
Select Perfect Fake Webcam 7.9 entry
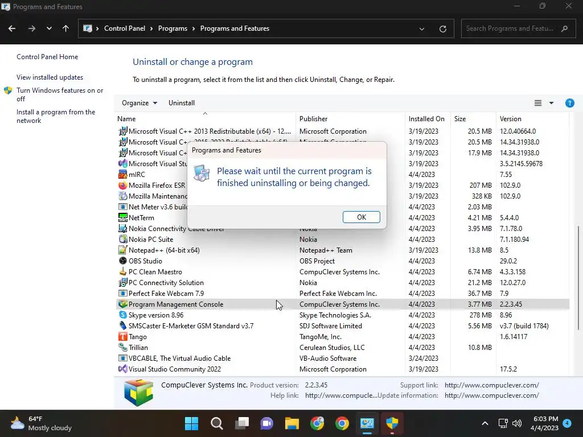coord(342,293)
